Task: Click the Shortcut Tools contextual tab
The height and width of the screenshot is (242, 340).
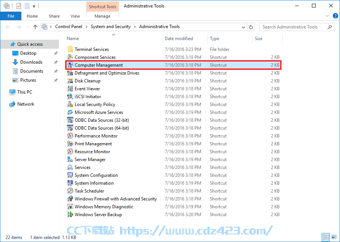Action: pos(102,6)
